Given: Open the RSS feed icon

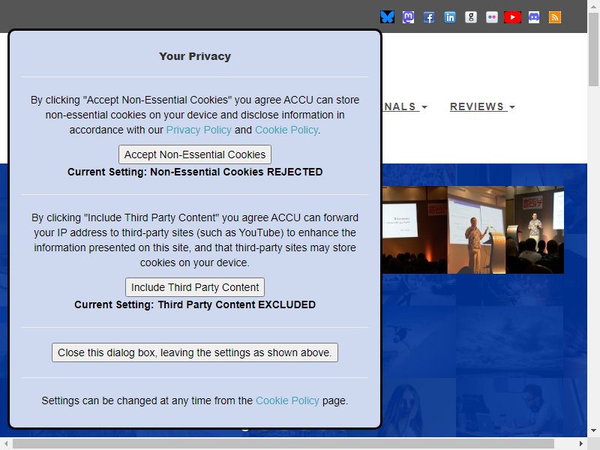Looking at the screenshot, I should (x=555, y=17).
